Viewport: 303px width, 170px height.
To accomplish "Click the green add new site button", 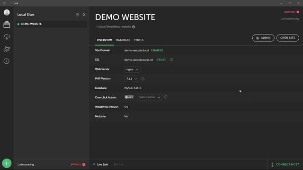I will [x=7, y=163].
